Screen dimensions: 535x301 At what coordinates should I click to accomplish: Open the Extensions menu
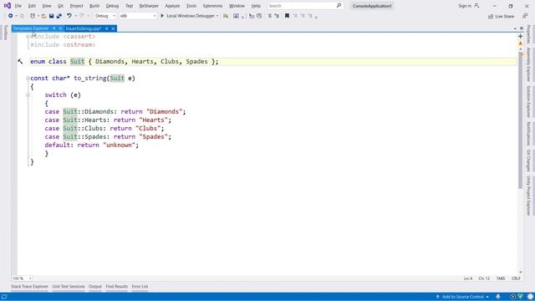(x=212, y=6)
